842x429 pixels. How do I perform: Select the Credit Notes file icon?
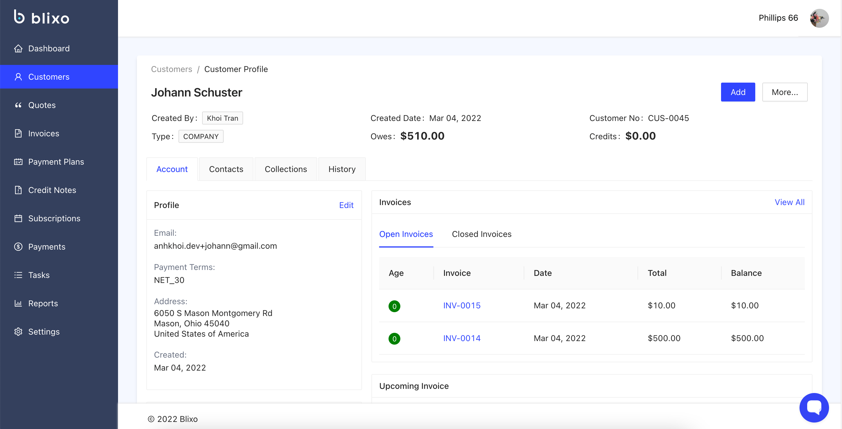pyautogui.click(x=18, y=190)
